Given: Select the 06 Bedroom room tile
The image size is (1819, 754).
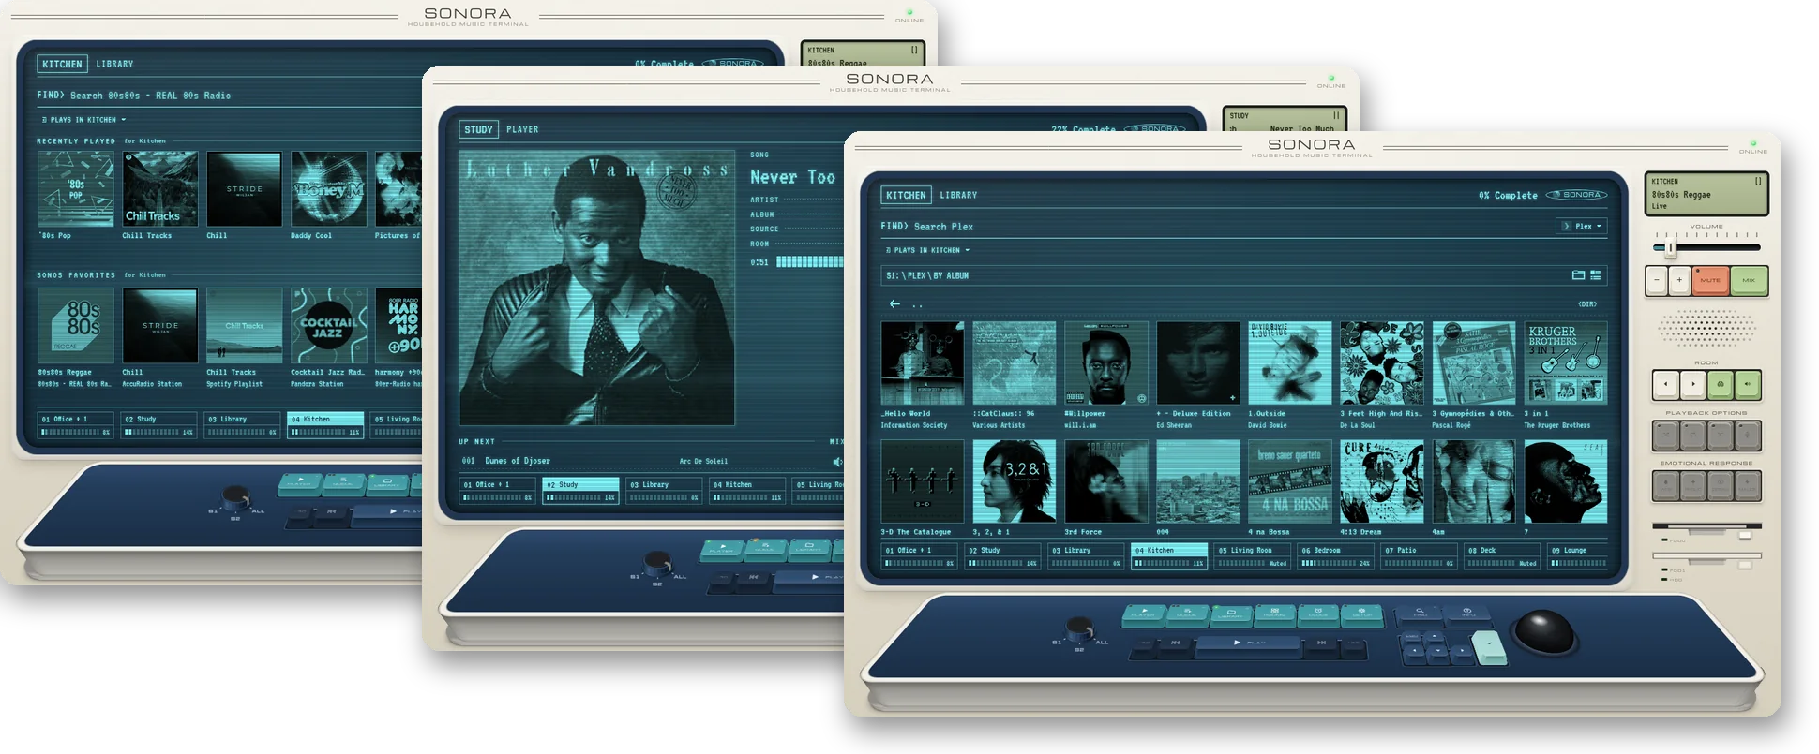Looking at the screenshot, I should pyautogui.click(x=1335, y=556).
